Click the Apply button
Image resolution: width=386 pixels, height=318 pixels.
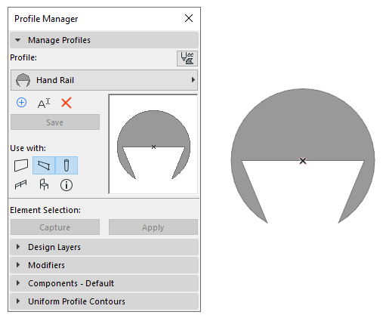click(x=153, y=227)
